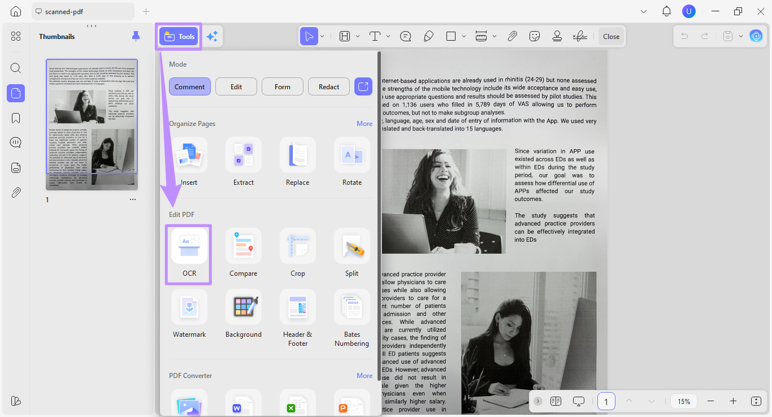Open the 15% zoom level dropdown
The height and width of the screenshot is (417, 772).
(684, 401)
